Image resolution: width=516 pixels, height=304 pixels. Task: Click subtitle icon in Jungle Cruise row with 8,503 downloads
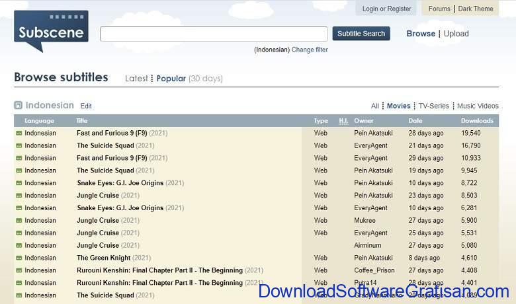[x=19, y=196]
